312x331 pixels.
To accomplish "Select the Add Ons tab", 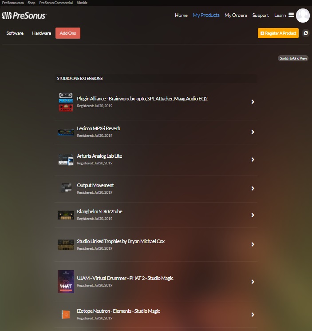I will coord(68,33).
